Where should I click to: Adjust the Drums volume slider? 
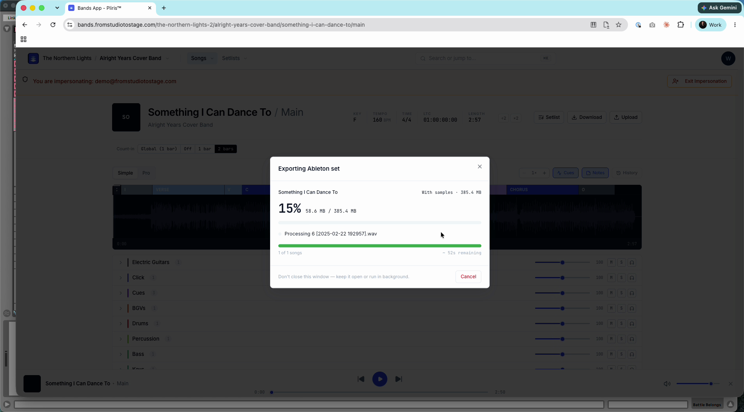(x=562, y=324)
